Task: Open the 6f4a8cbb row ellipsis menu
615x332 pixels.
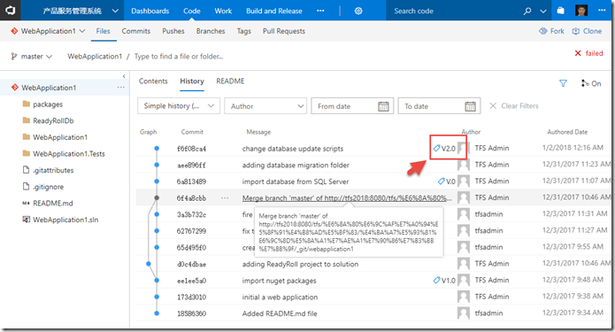Action: tap(225, 197)
